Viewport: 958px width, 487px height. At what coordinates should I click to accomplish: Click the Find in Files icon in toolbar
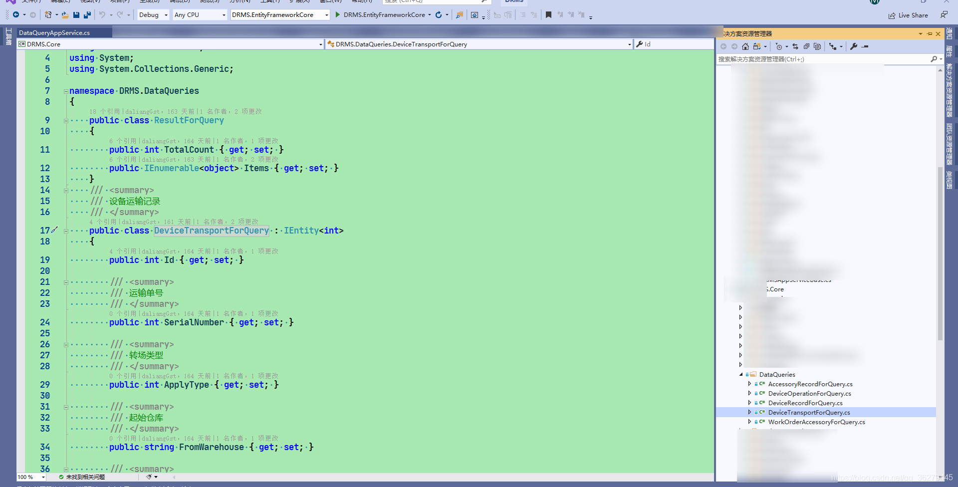460,15
